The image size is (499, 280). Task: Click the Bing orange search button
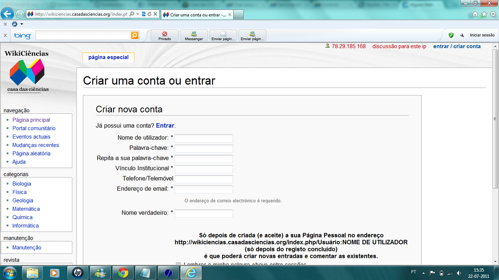[x=135, y=36]
